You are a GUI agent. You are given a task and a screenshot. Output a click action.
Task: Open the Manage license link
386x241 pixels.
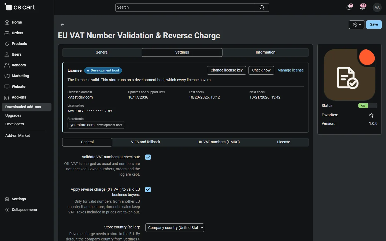291,70
